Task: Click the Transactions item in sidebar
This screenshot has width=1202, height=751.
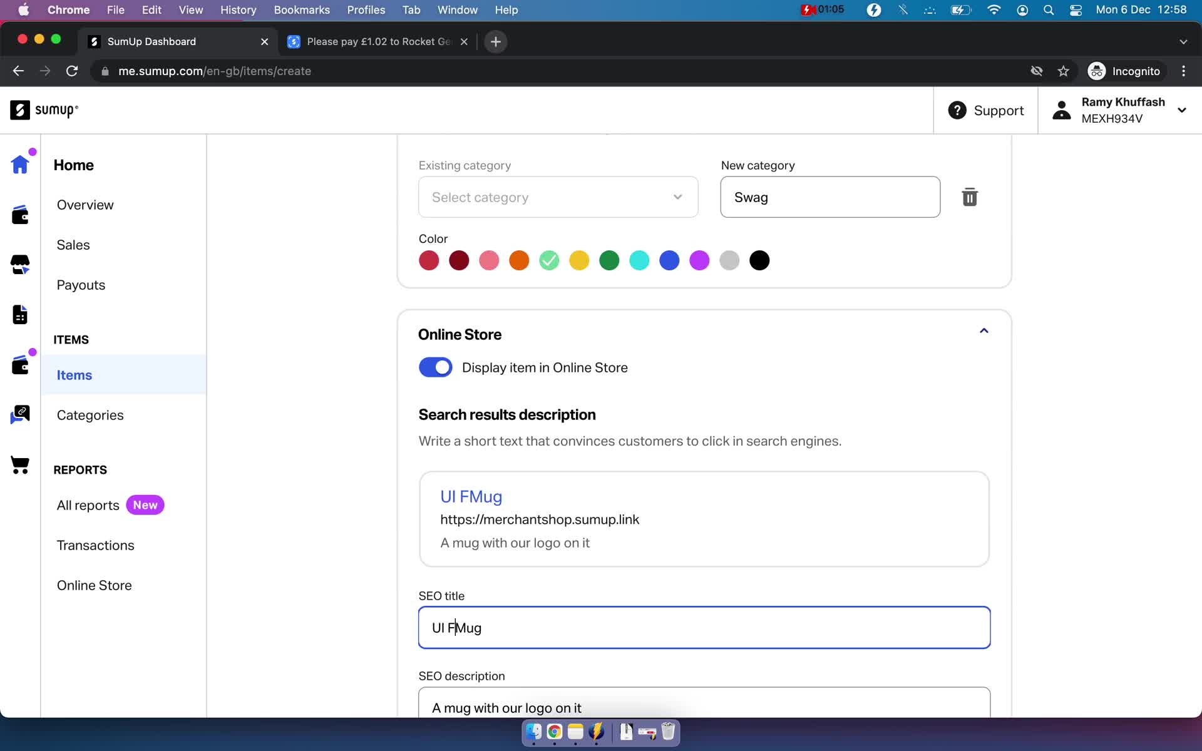Action: click(x=95, y=544)
